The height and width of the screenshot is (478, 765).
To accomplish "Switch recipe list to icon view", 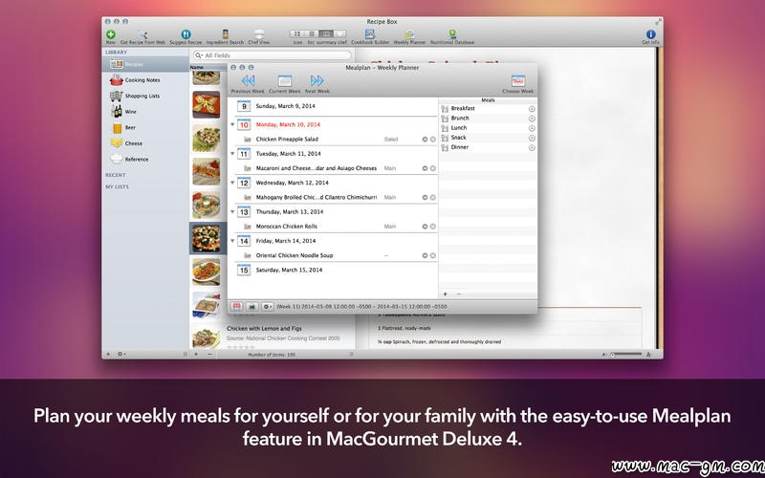I will coord(297,34).
